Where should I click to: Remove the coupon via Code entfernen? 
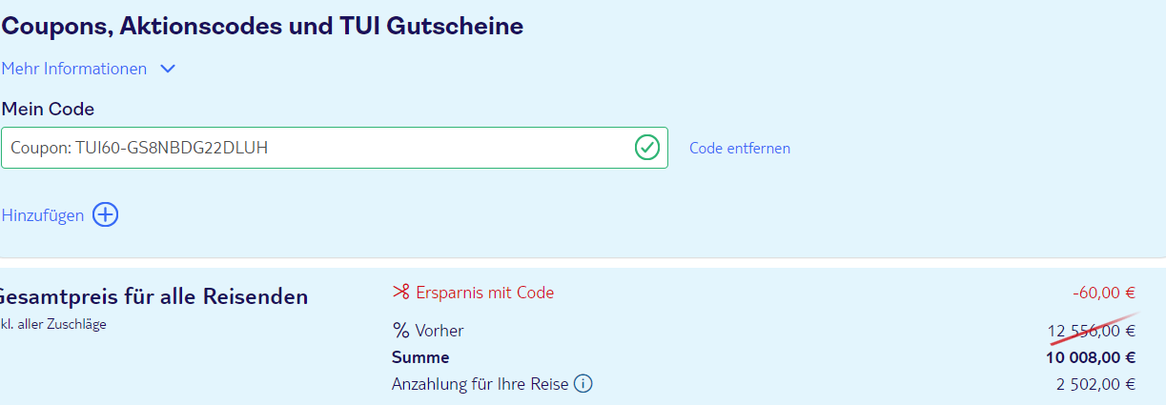740,148
